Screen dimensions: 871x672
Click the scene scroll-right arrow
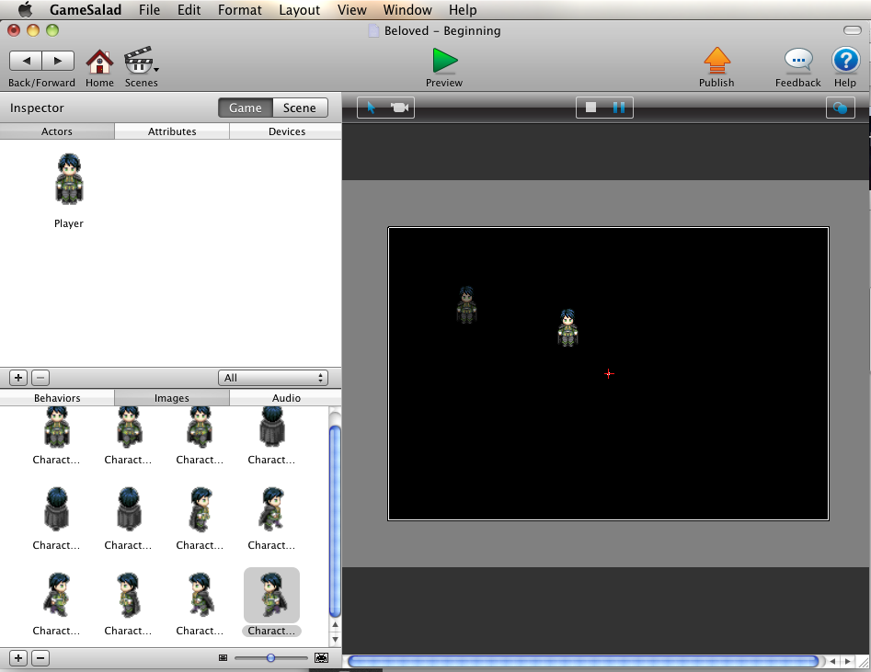coord(847,662)
